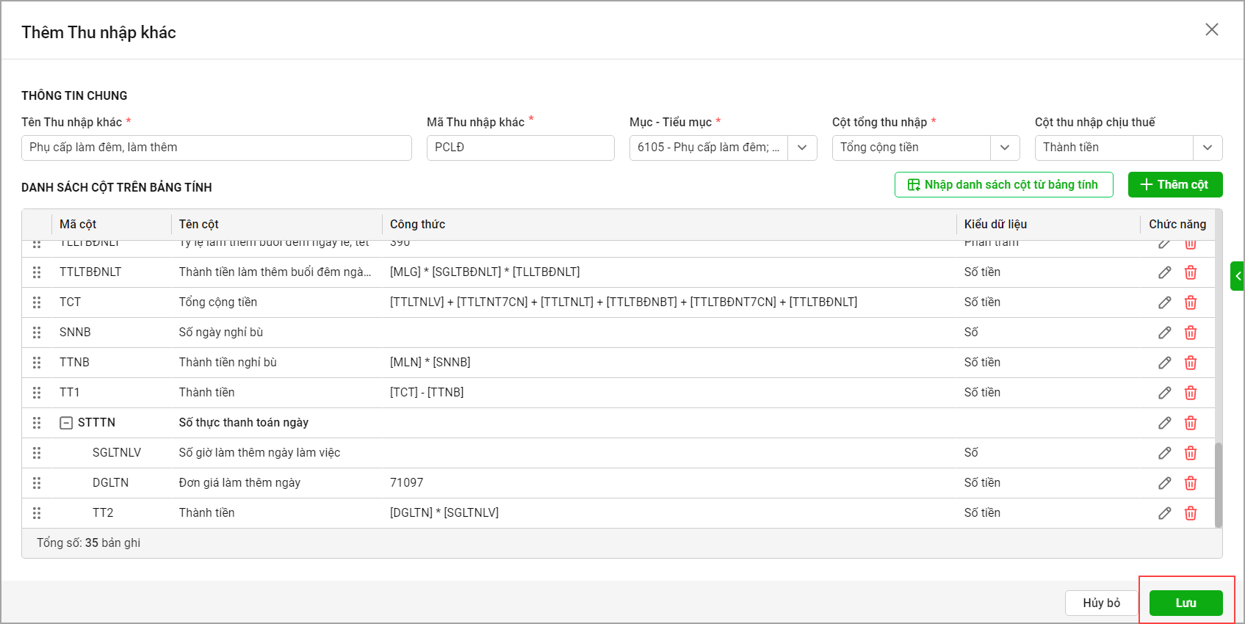Collapse the STTTN group row
The width and height of the screenshot is (1245, 624).
pos(66,423)
